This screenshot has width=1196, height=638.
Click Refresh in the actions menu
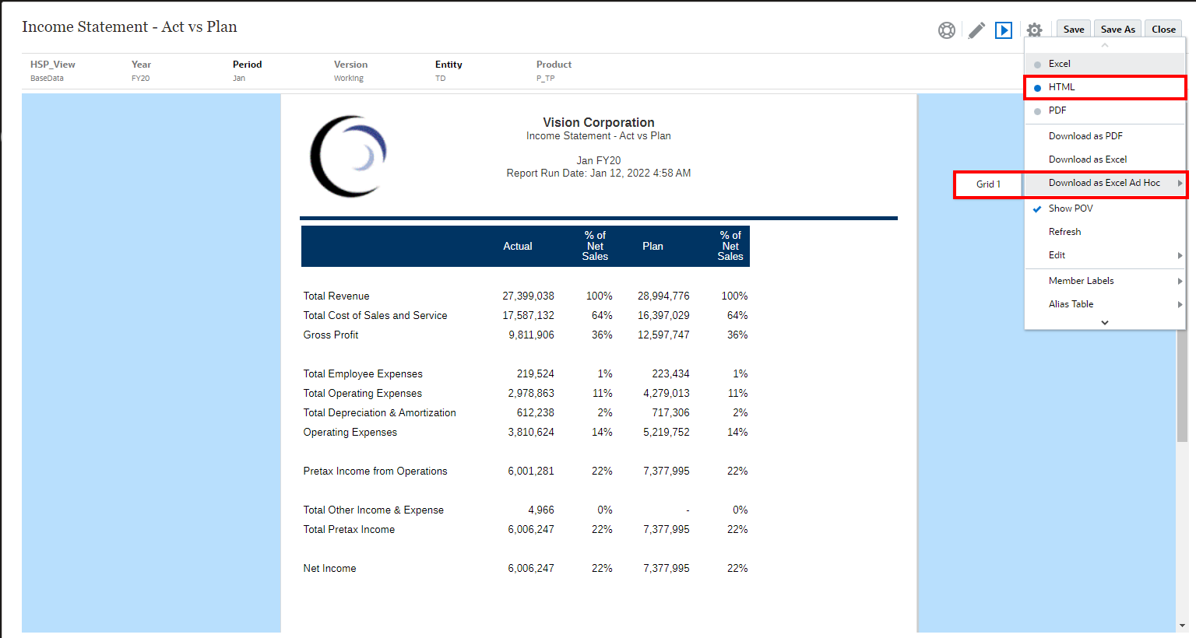tap(1066, 231)
